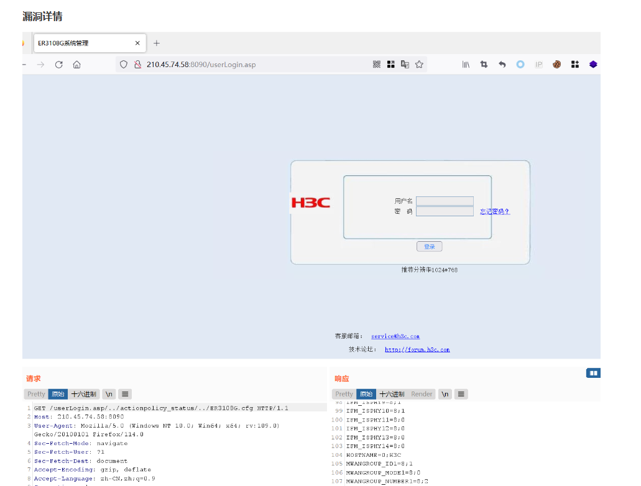Select response 十六进制 tab

[392, 394]
